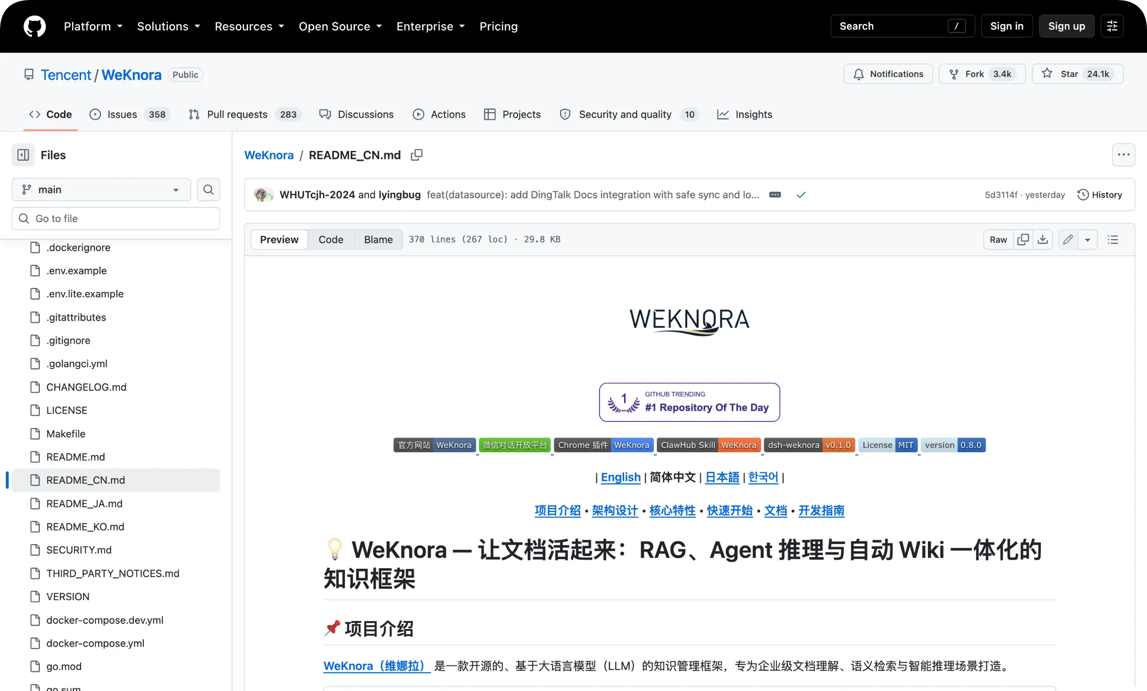Edit this file with the pencil icon
The width and height of the screenshot is (1147, 691).
[x=1068, y=240]
